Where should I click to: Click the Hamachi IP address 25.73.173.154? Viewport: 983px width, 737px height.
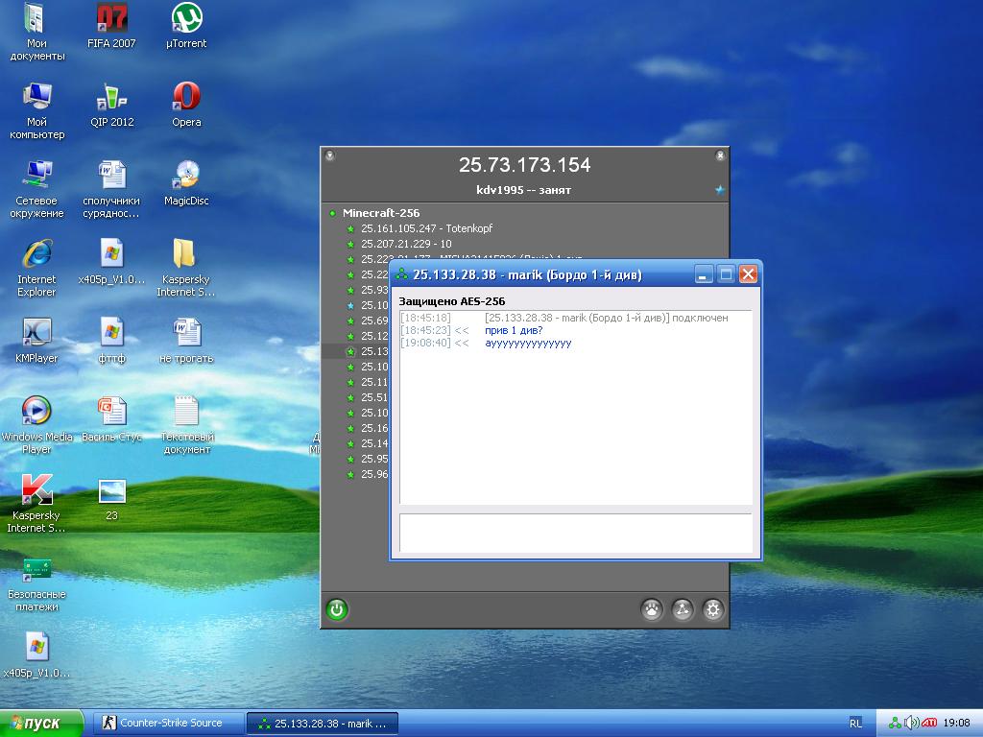(525, 165)
